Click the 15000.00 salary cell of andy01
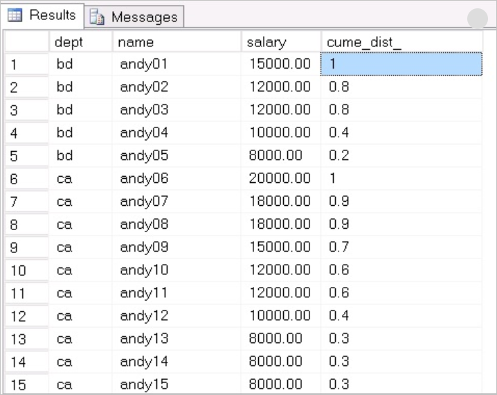Screen dimensions: 497x395 click(281, 64)
